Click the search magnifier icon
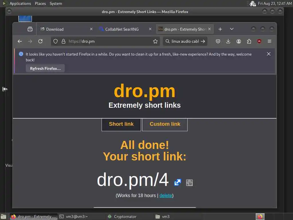This screenshot has width=293, height=220. (x=168, y=41)
